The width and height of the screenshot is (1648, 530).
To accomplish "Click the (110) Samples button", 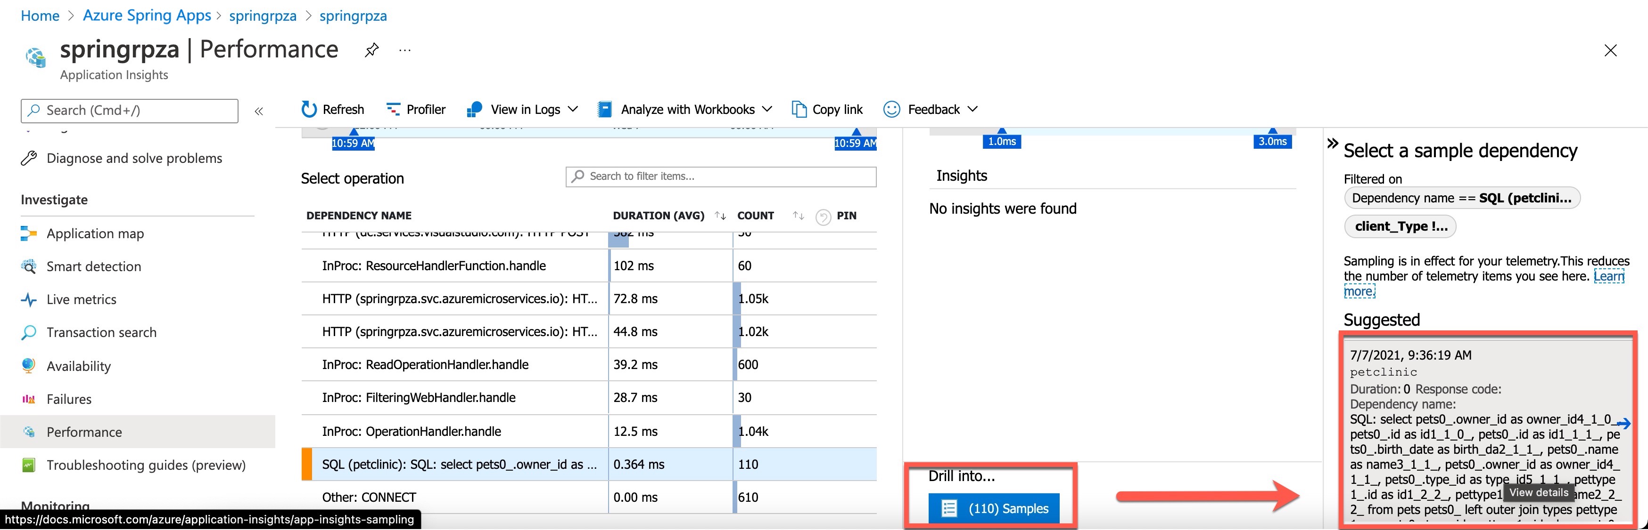I will 994,508.
